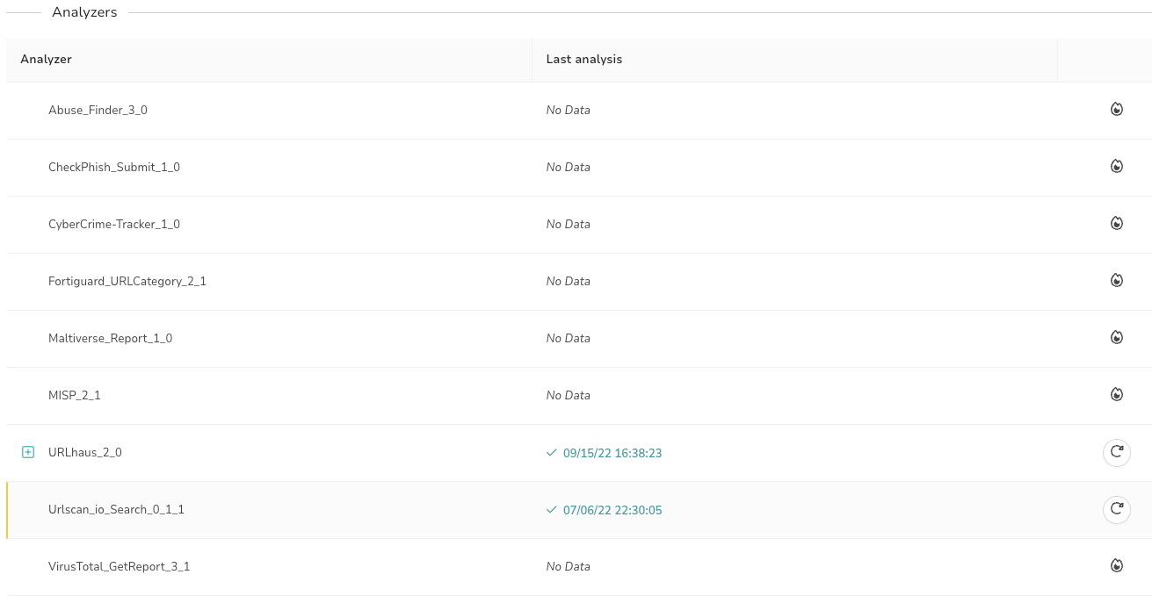Re-run the URLhaus_2_0 analyzer
The height and width of the screenshot is (596, 1152).
tap(1117, 452)
